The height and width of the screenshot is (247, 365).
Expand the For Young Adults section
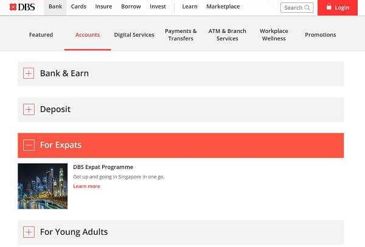(29, 232)
